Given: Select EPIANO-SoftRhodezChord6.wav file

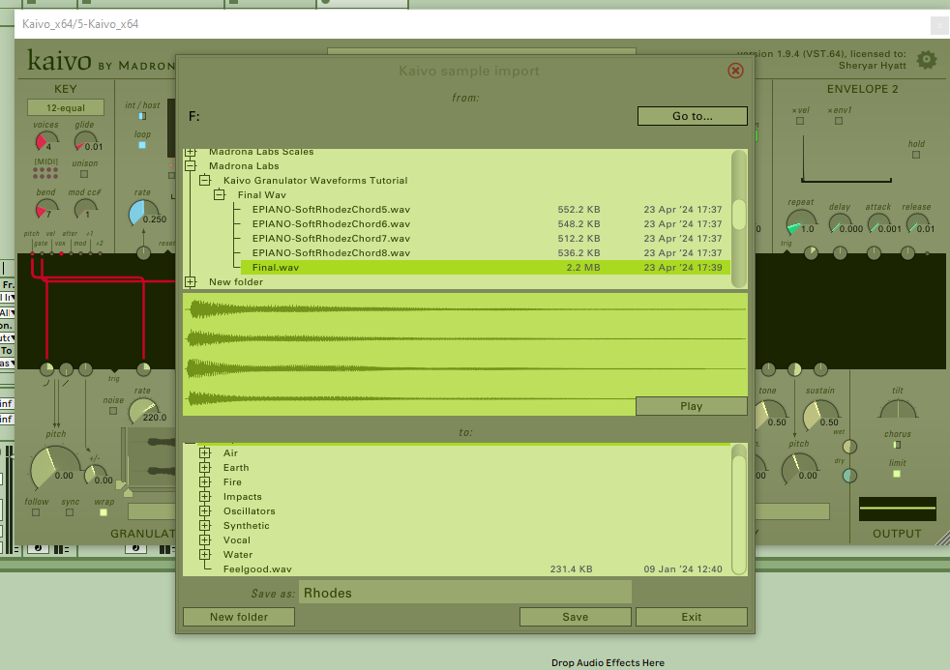Looking at the screenshot, I should [486, 224].
